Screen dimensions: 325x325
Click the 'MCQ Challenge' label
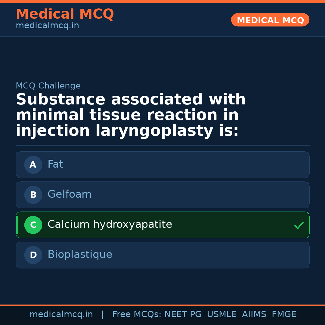pyautogui.click(x=48, y=86)
